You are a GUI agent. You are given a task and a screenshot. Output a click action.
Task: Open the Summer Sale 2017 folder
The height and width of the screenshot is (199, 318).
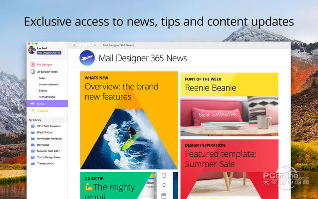[x=47, y=151]
